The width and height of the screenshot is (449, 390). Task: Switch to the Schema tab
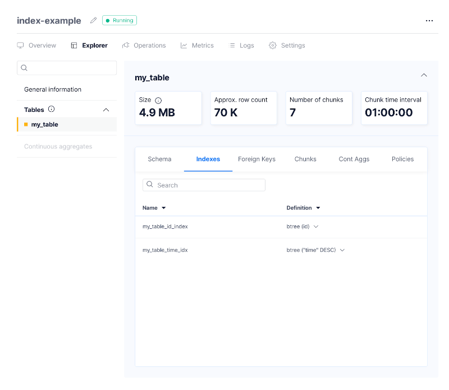159,159
